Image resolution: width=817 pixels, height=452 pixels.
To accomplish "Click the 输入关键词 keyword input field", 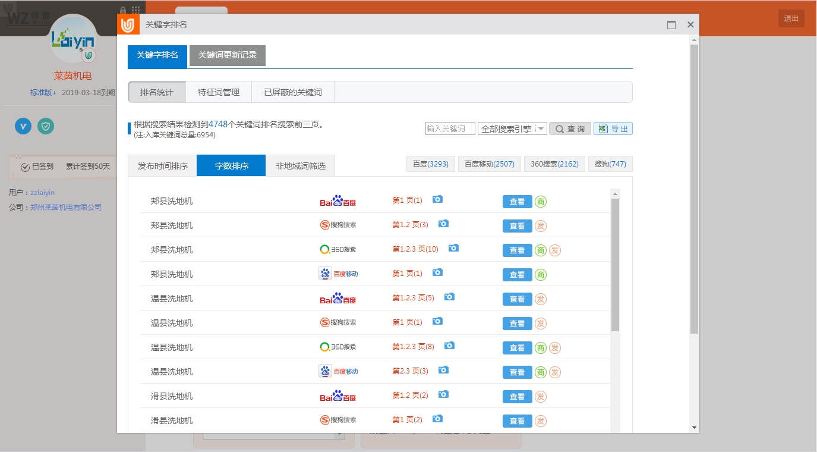I will 450,129.
